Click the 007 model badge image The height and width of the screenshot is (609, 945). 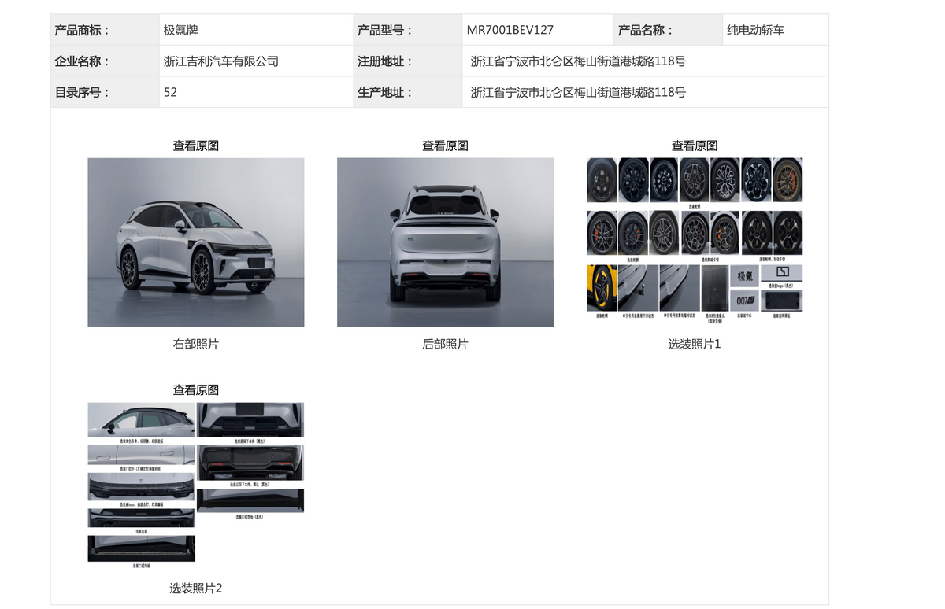pos(744,301)
